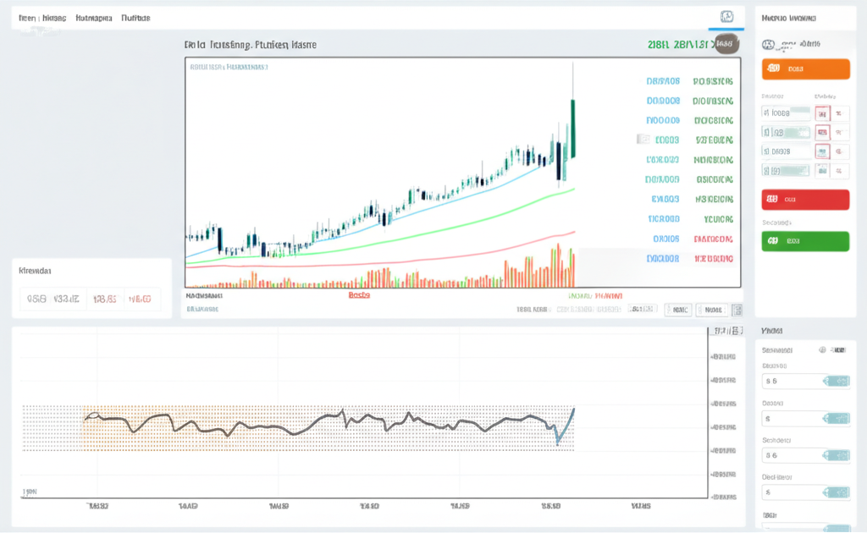
Task: Focus the input field in the top order row
Action: tap(786, 113)
